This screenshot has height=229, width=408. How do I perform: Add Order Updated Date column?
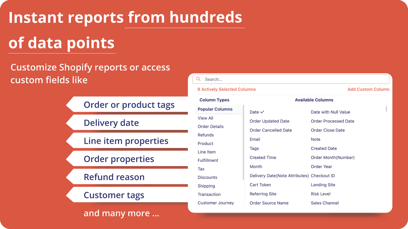point(270,121)
